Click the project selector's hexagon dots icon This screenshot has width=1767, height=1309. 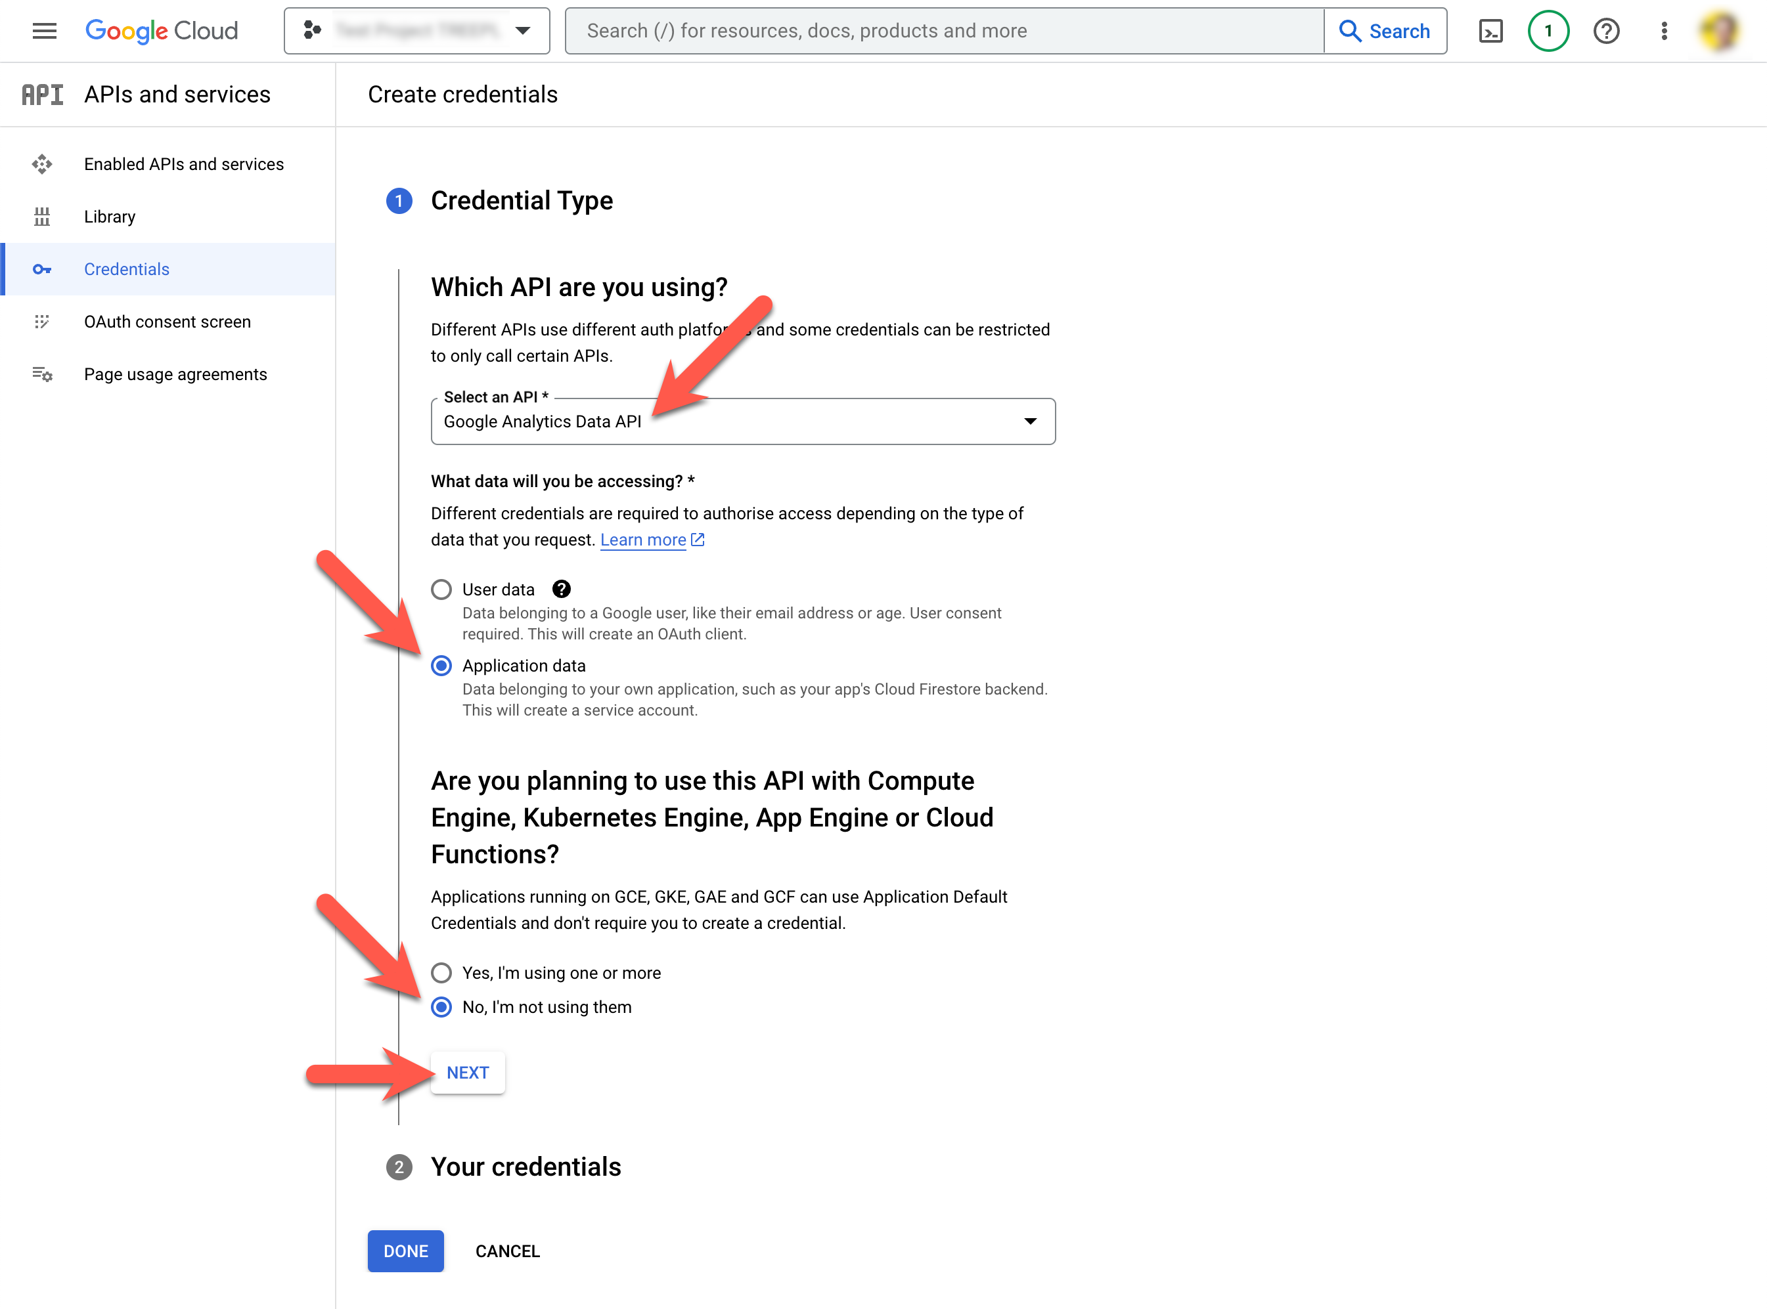(x=312, y=31)
